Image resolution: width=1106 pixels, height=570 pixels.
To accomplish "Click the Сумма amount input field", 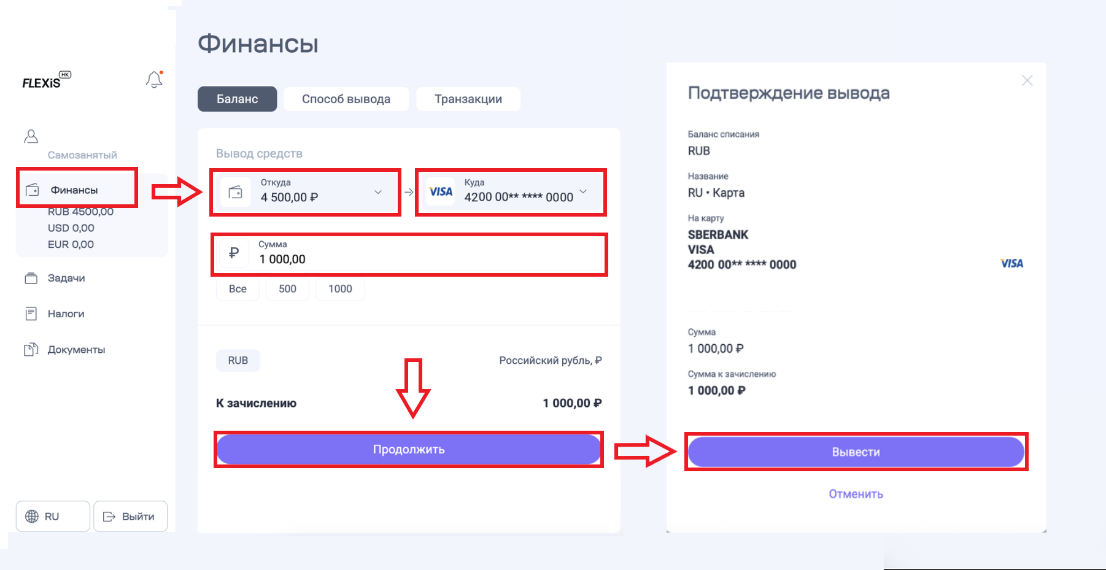I will [409, 255].
